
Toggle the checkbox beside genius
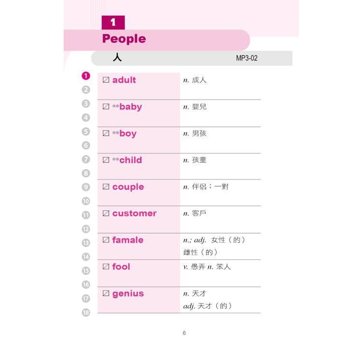pos(106,293)
